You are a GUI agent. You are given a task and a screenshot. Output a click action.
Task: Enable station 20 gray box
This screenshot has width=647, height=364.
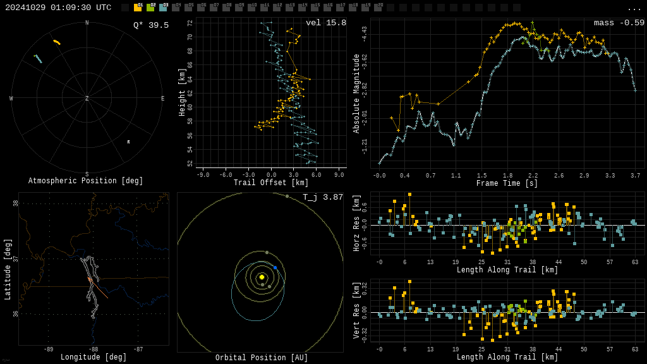378,8
